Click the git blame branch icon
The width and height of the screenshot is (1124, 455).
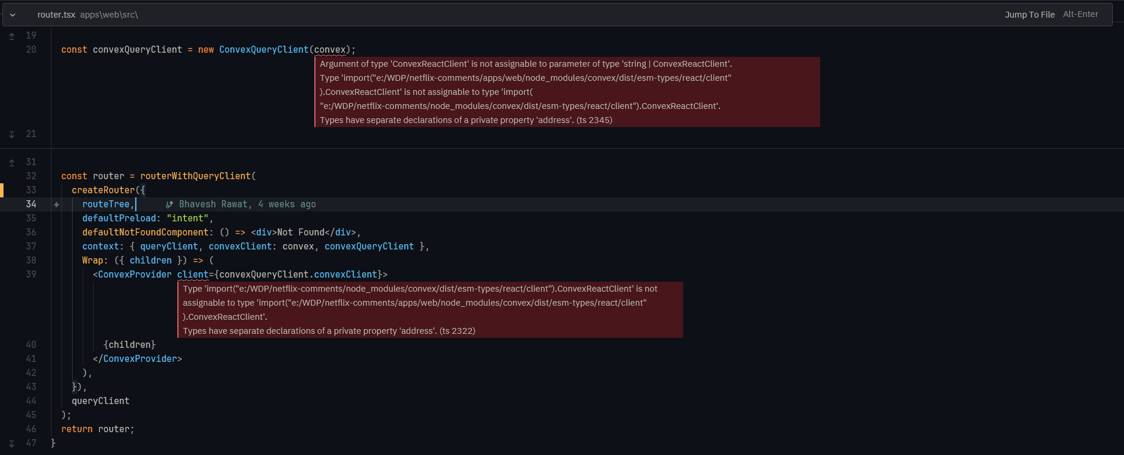[x=169, y=204]
